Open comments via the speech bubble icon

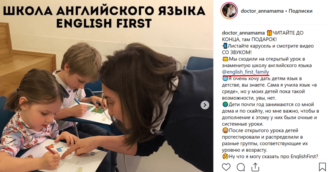241,167
